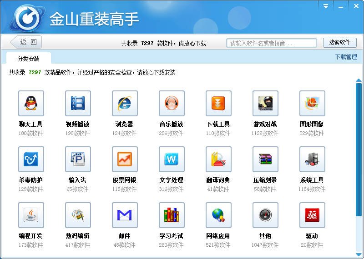The height and width of the screenshot is (259, 364).
Task: Open the 输入法 keyboard P icon
Action: pyautogui.click(x=78, y=159)
